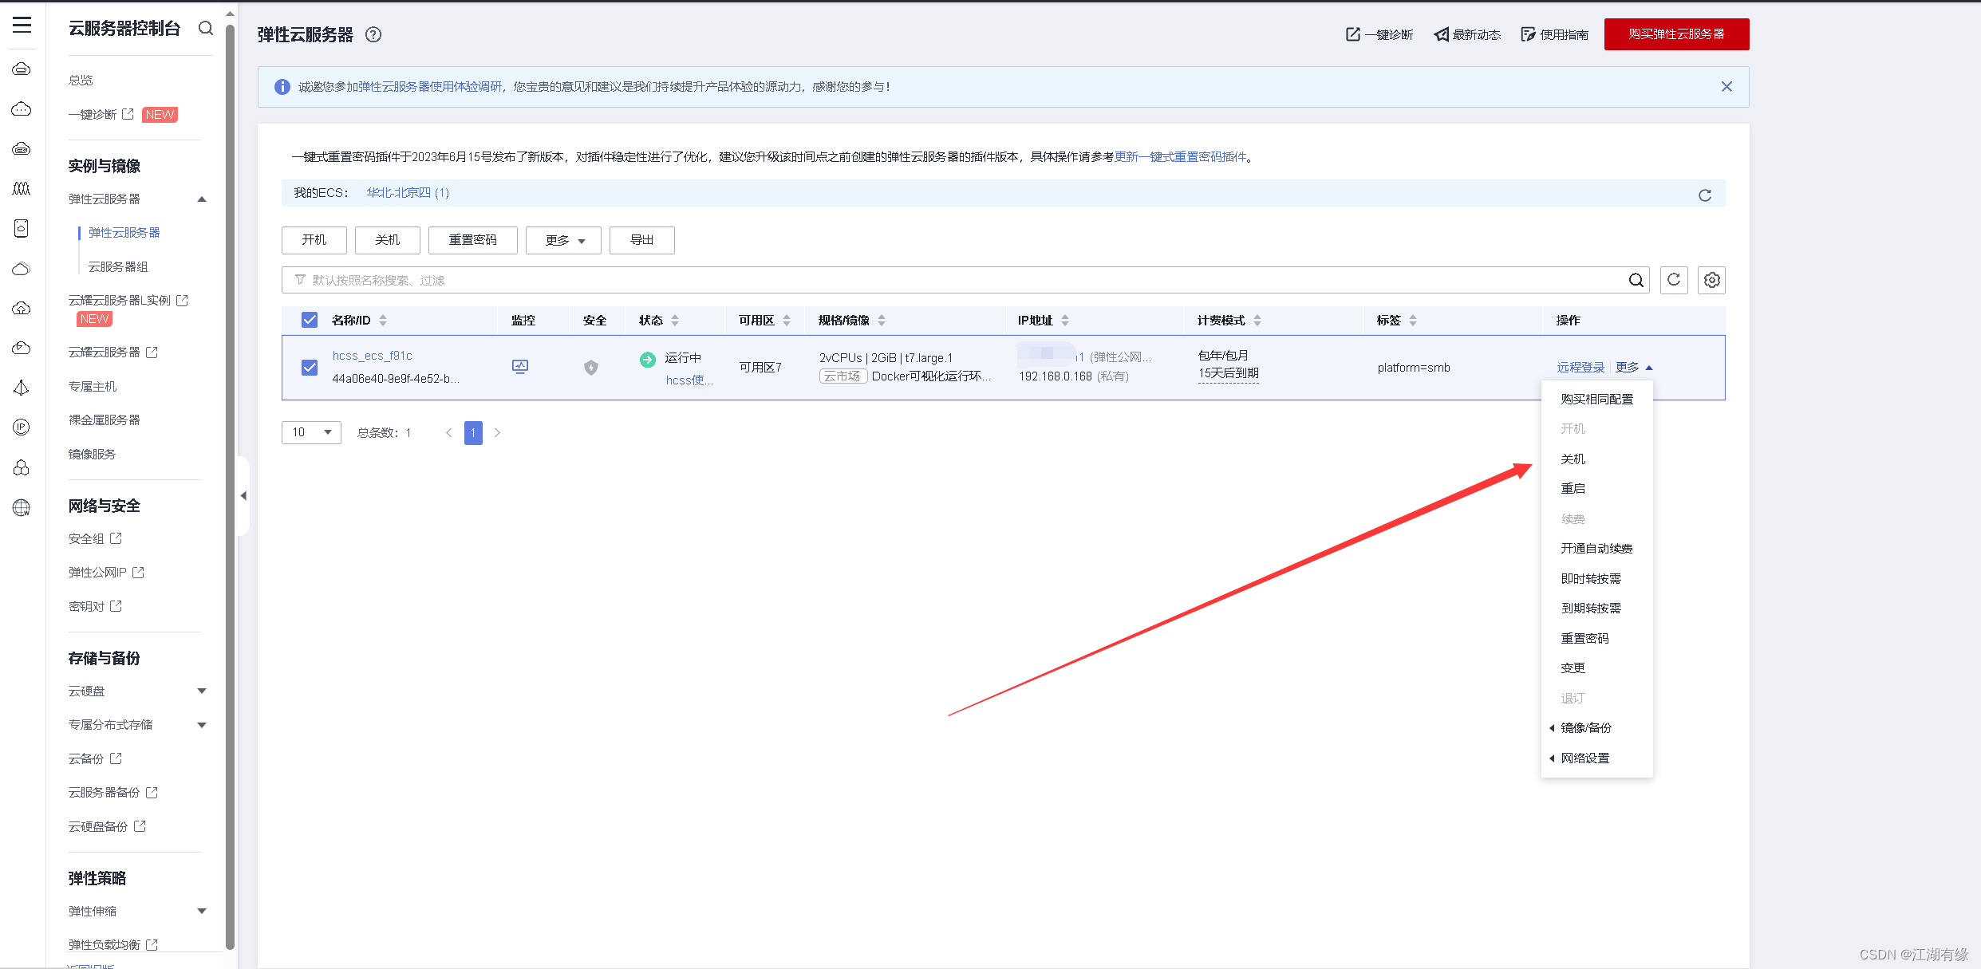Click the 购买弹性云服务器 button
The height and width of the screenshot is (969, 1981).
[x=1675, y=34]
